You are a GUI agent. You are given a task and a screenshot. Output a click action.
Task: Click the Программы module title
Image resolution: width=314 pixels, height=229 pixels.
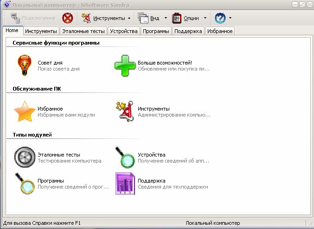click(x=51, y=181)
